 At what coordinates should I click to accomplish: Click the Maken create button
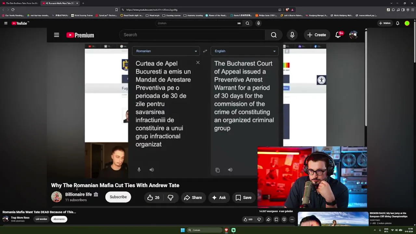click(x=385, y=23)
